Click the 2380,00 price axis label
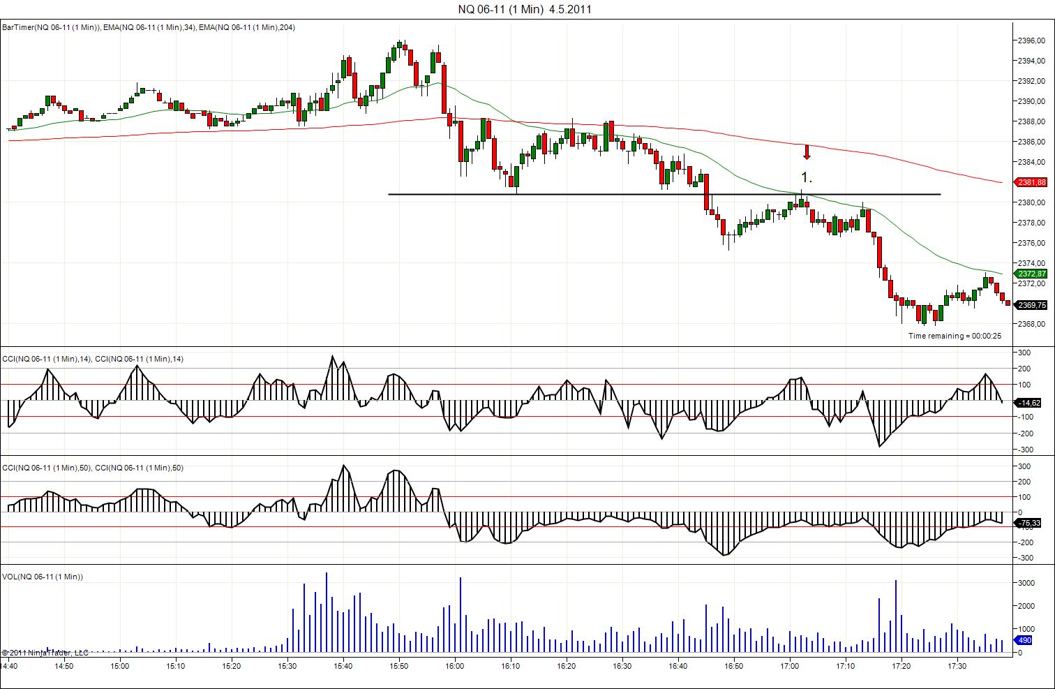1055x689 pixels. (1032, 202)
